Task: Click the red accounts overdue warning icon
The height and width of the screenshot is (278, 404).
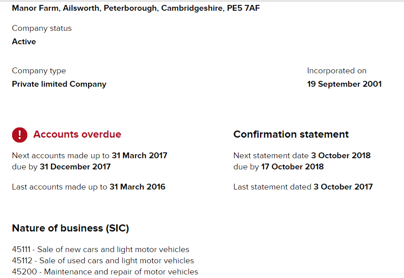Action: coord(20,135)
